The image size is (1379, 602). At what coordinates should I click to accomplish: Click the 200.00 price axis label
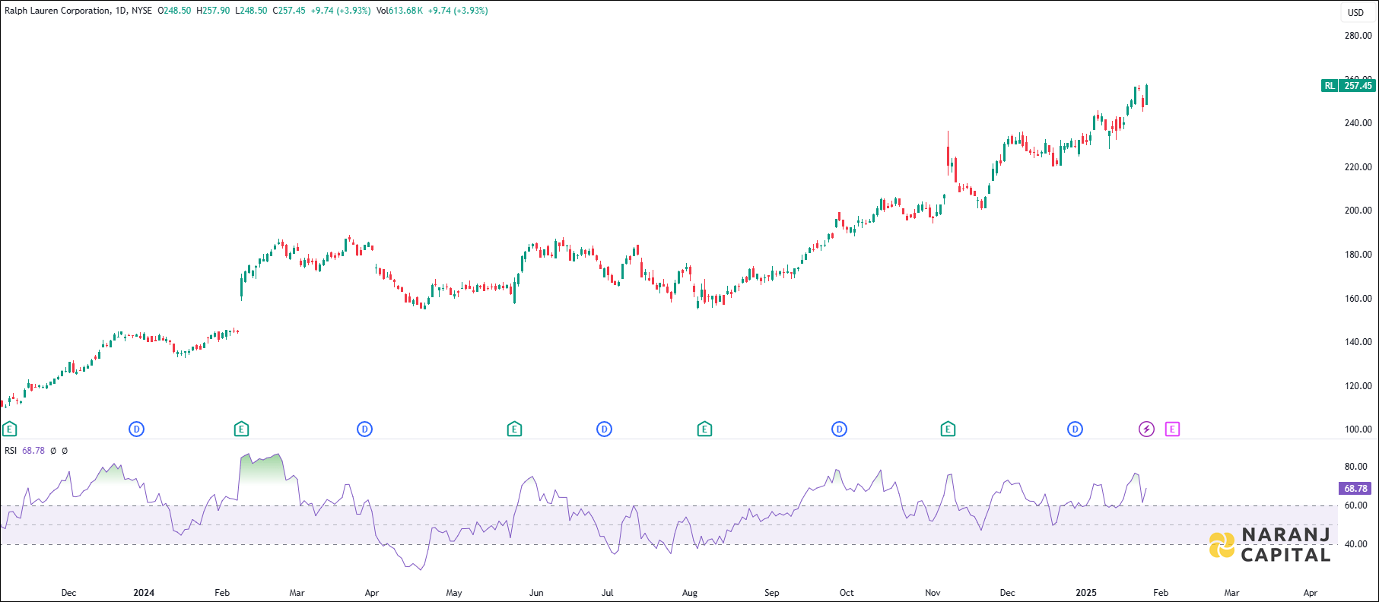pyautogui.click(x=1358, y=211)
